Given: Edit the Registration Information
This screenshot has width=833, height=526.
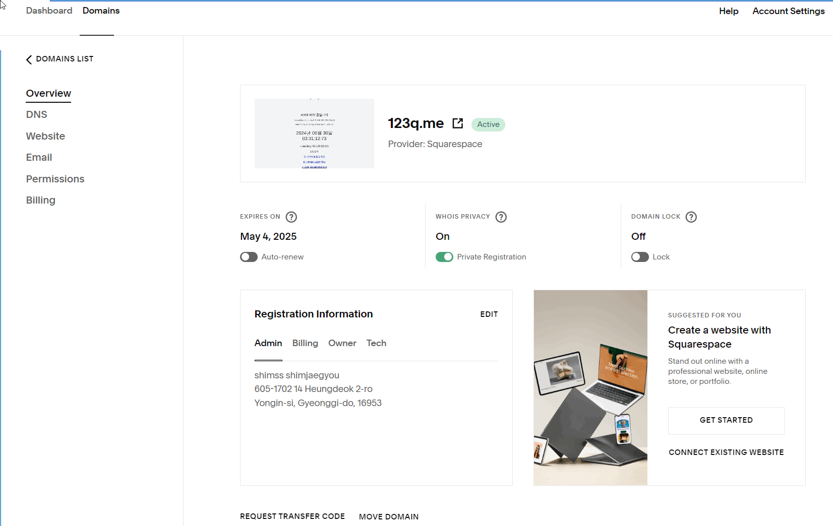Looking at the screenshot, I should pyautogui.click(x=489, y=314).
